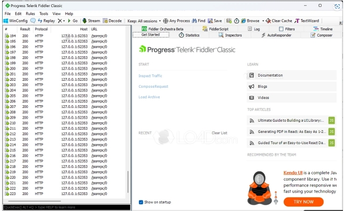This screenshot has width=344, height=211.
Task: Click the session list horizontal scrollbar
Action: [35, 201]
